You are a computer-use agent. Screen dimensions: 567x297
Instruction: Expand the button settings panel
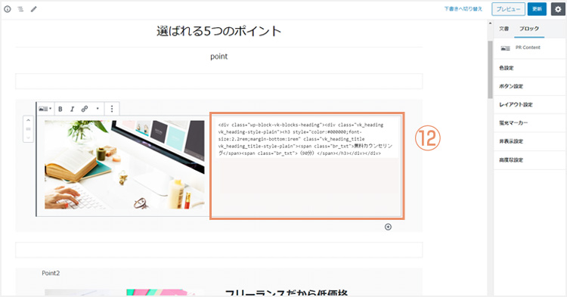tap(530, 86)
